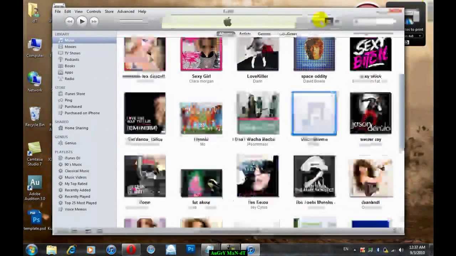Viewport: 456px width, 256px height.
Task: Select the Music Videos playlist
Action: click(84, 177)
